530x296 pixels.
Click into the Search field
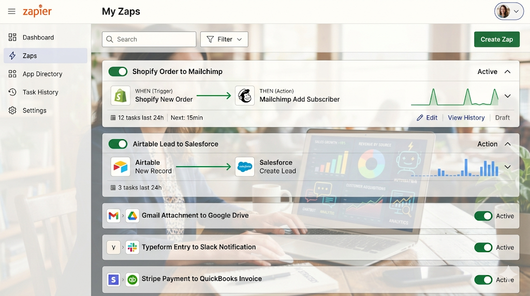pos(149,39)
